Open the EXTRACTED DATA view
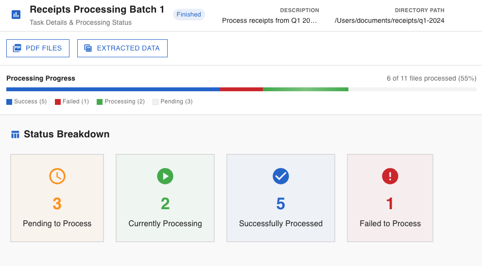The width and height of the screenshot is (482, 266). [122, 48]
